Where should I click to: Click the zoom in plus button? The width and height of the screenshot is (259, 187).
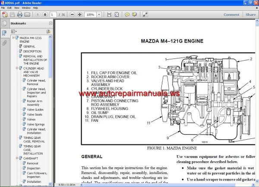coord(79,15)
